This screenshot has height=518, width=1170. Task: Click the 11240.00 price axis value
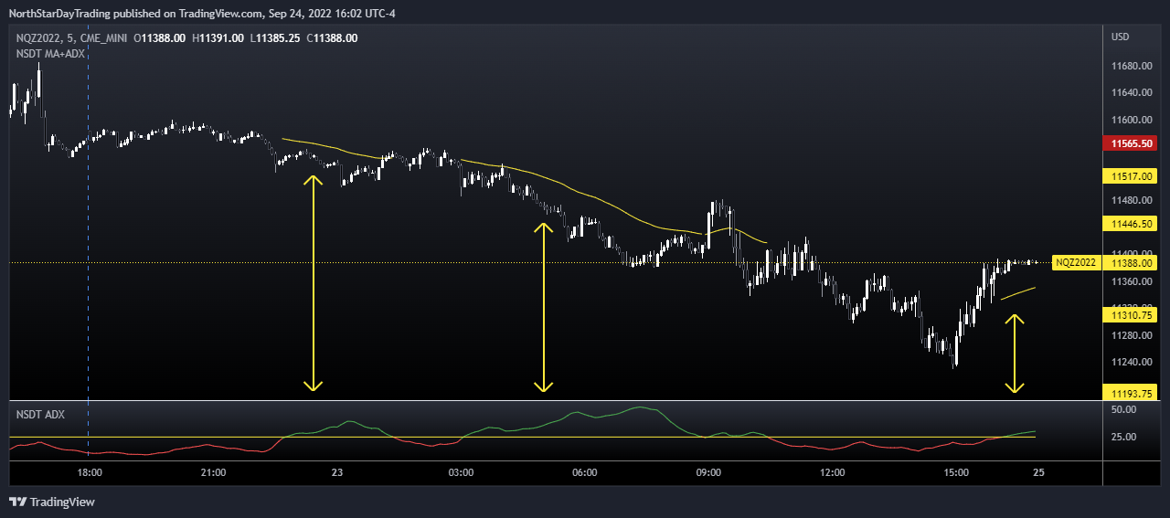1130,362
